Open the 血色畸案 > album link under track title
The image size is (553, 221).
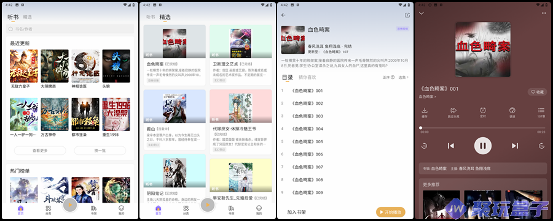point(428,97)
